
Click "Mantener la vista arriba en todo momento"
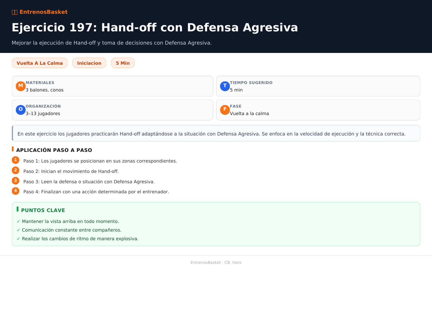[x=70, y=222]
